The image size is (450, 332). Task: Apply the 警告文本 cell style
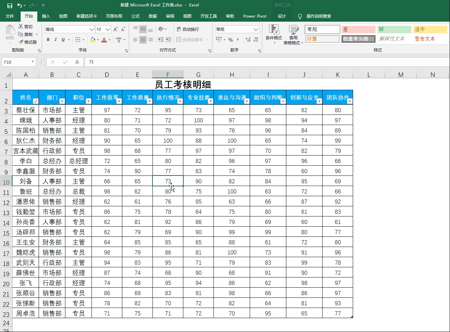click(x=430, y=39)
